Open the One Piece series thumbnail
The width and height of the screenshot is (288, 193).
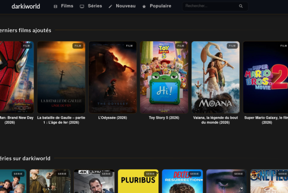pos(269,181)
